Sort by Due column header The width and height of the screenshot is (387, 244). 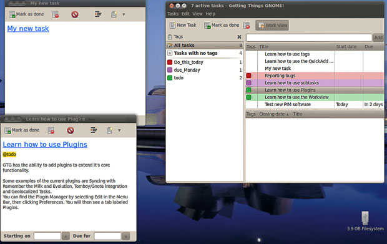pos(373,47)
